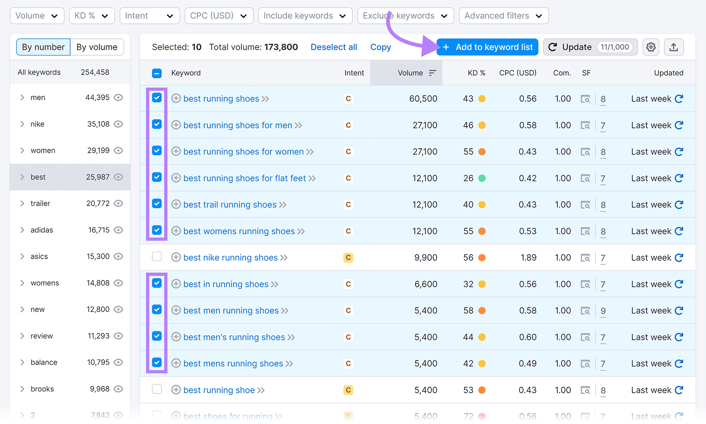Open Include keywords dropdown

305,16
